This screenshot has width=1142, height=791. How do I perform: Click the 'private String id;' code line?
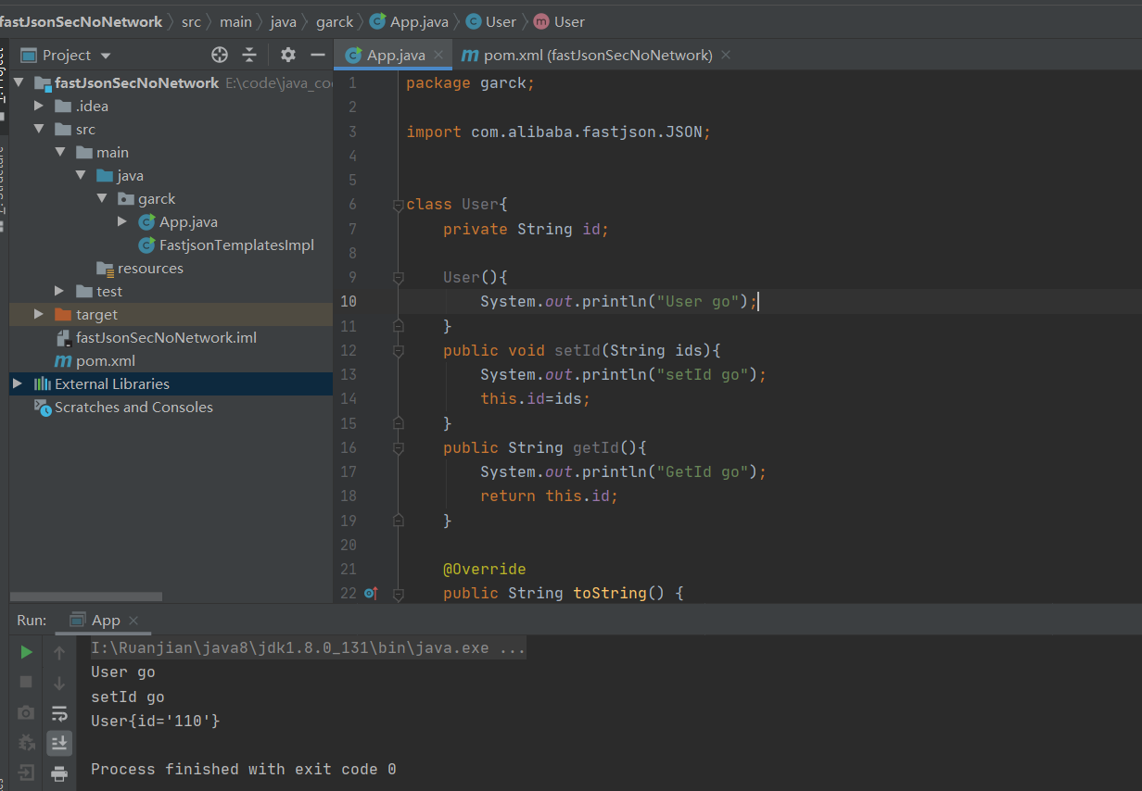pos(526,229)
